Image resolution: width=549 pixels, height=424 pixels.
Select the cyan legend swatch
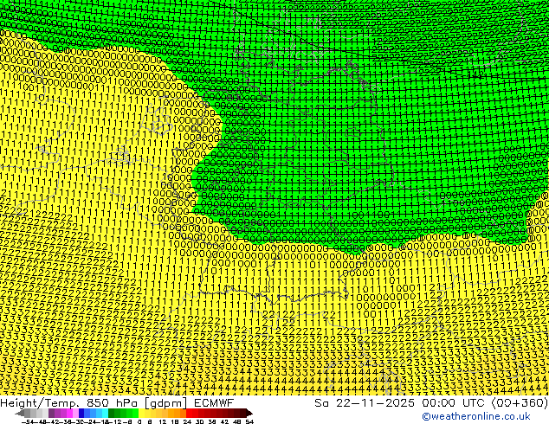coord(105,414)
